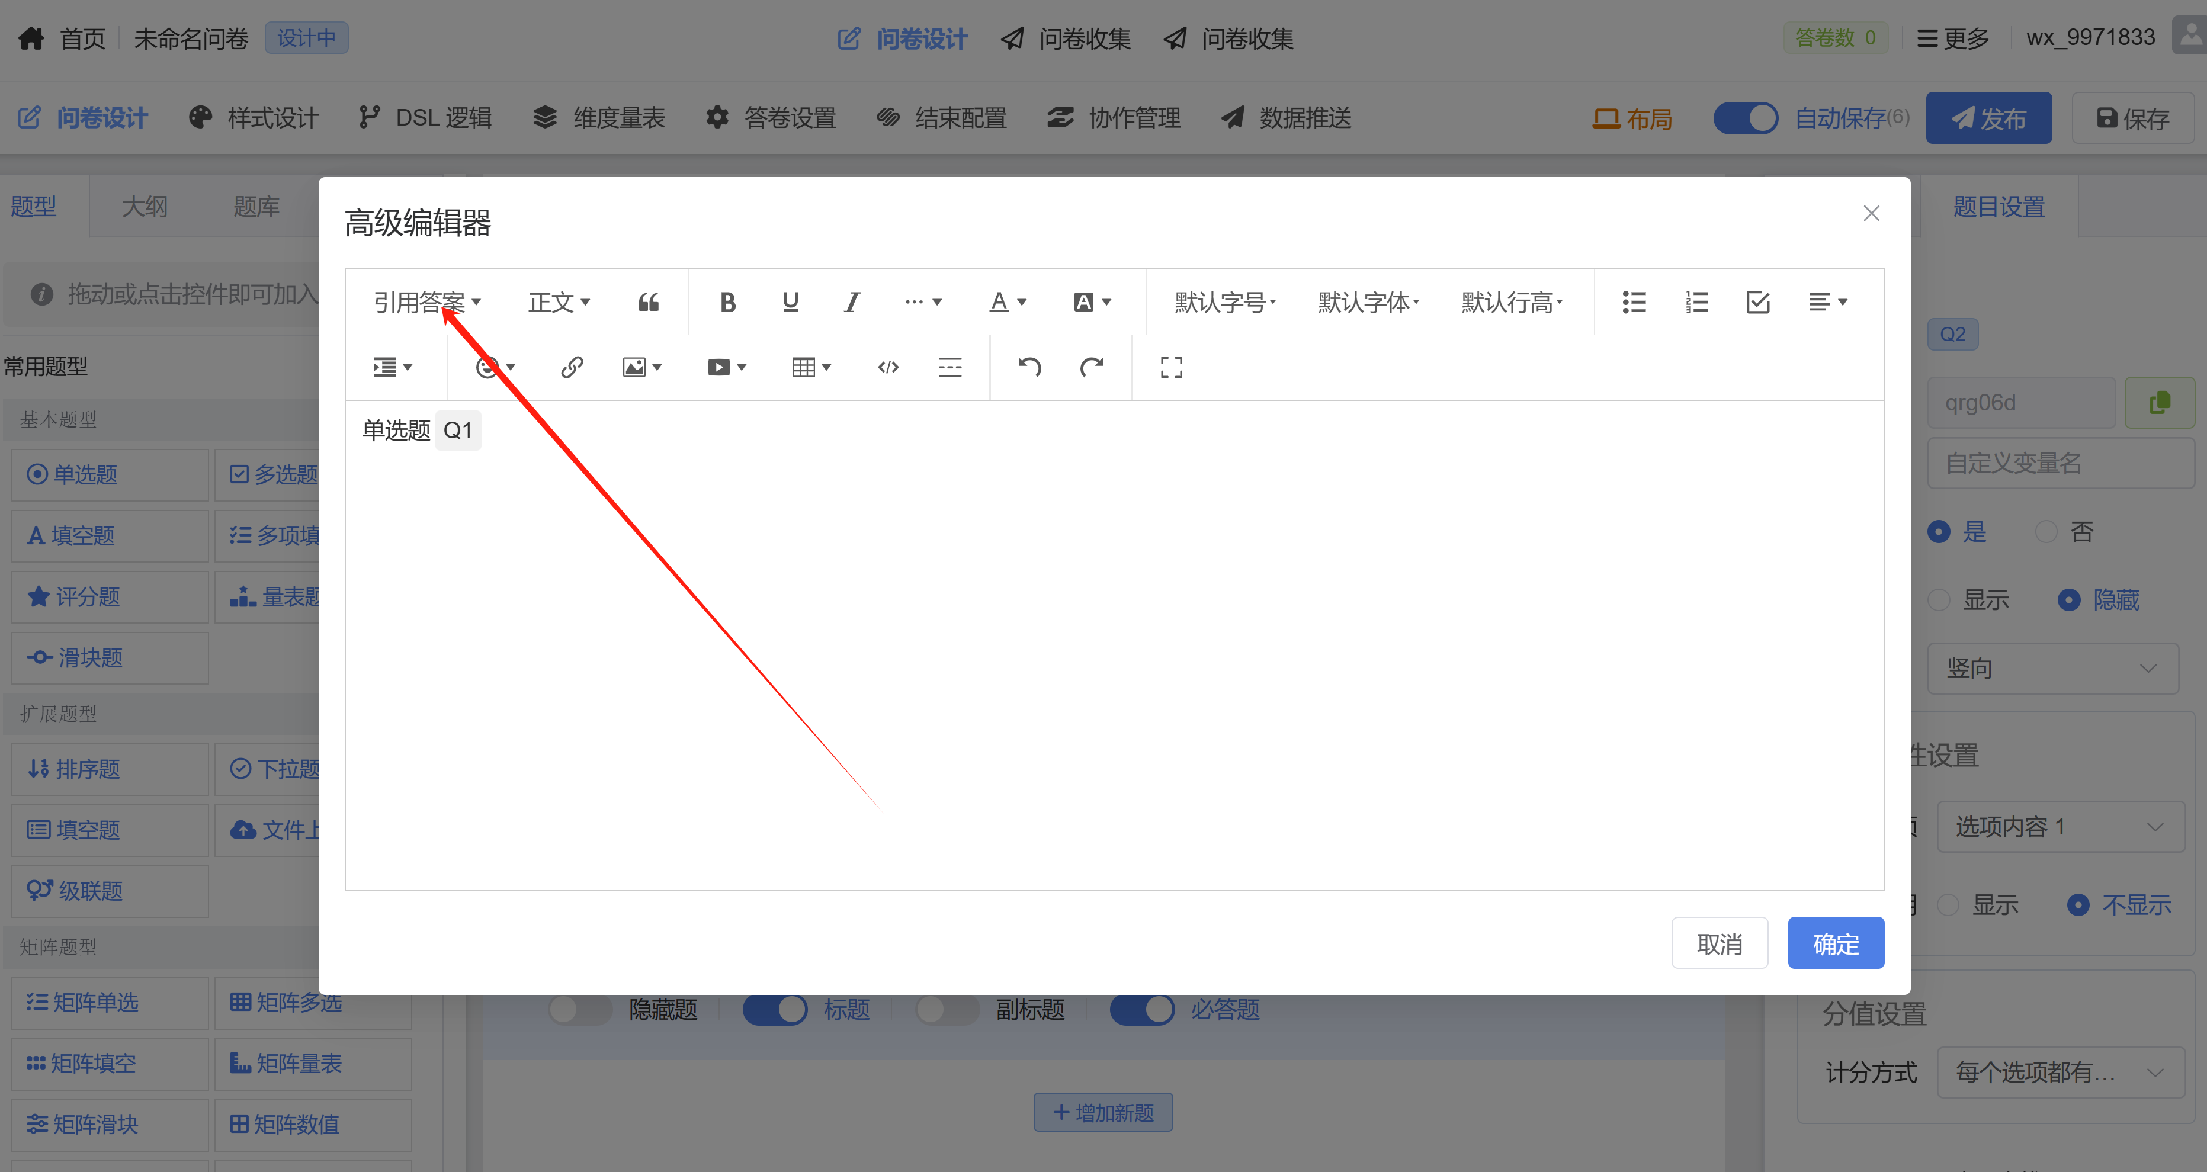Image resolution: width=2207 pixels, height=1172 pixels.
Task: Insert unordered bullet list
Action: coord(1634,303)
